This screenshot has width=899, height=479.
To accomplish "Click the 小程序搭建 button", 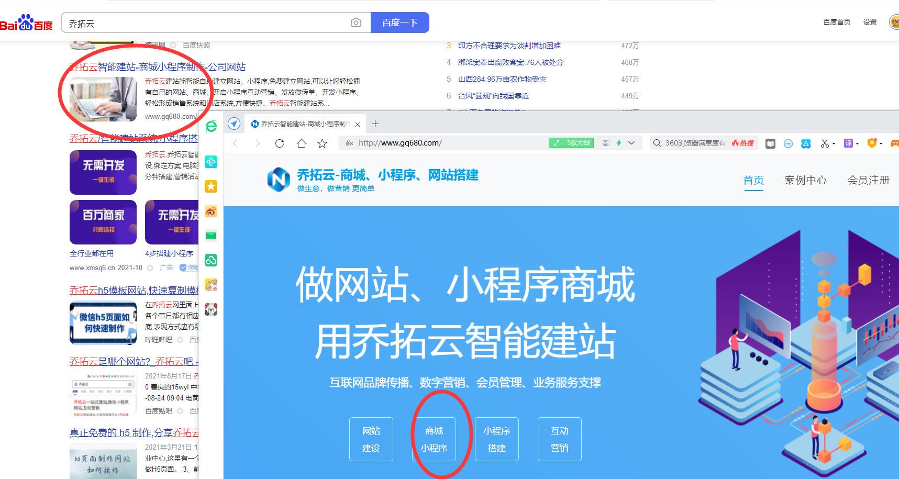I will tap(497, 439).
